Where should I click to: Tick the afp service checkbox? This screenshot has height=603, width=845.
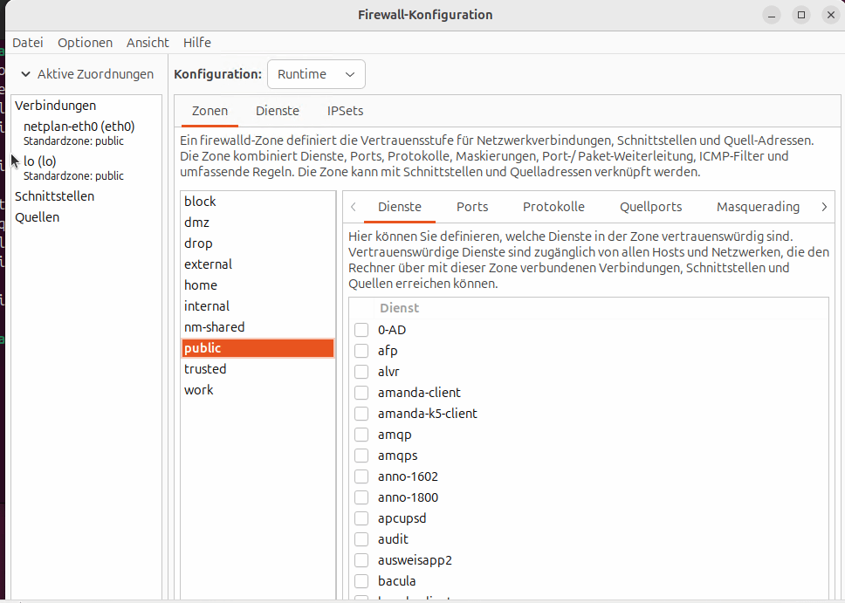pos(361,351)
